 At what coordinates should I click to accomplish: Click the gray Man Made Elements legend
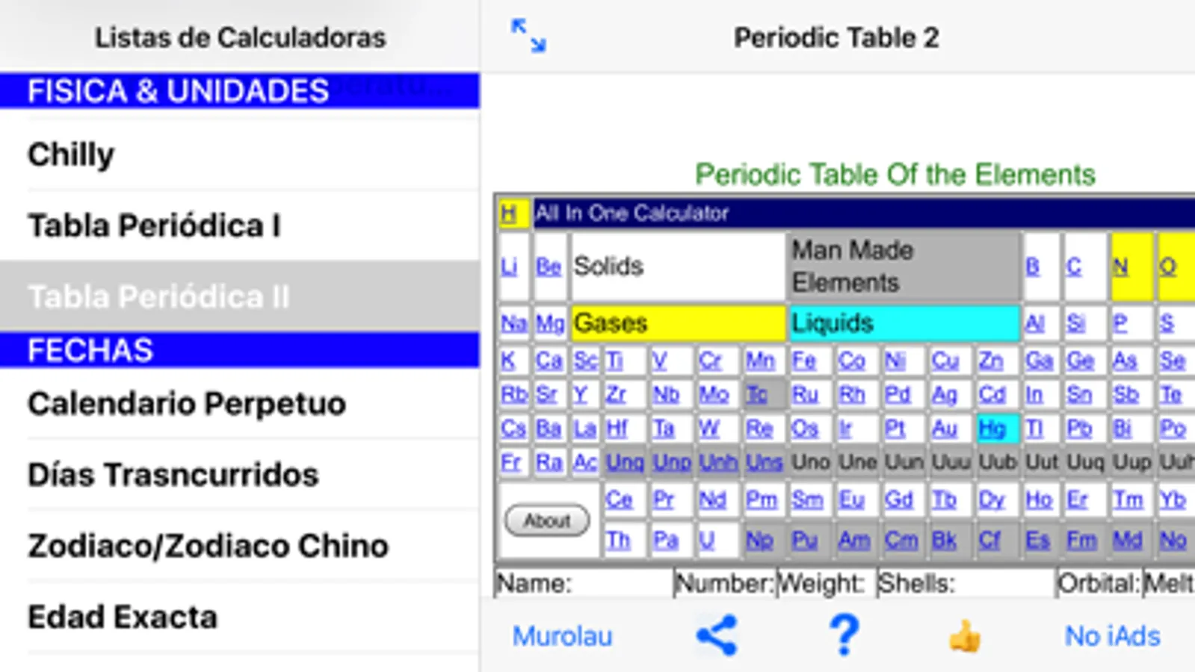pyautogui.click(x=904, y=266)
